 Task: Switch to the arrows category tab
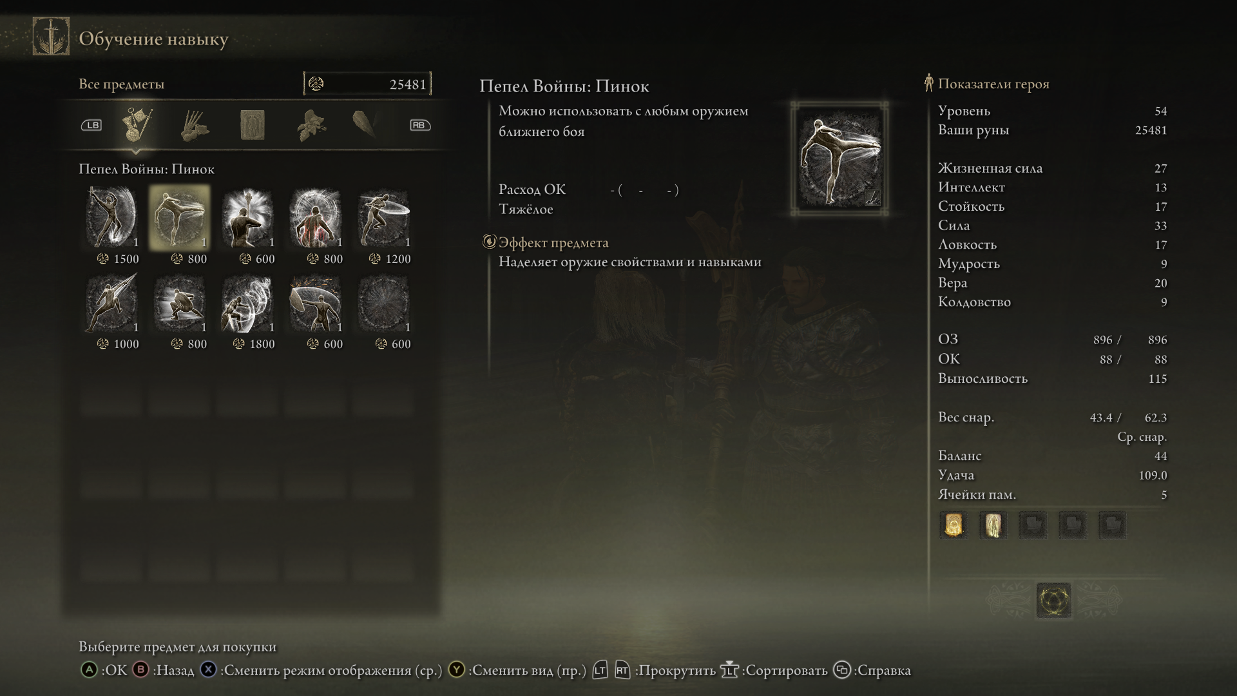(195, 125)
